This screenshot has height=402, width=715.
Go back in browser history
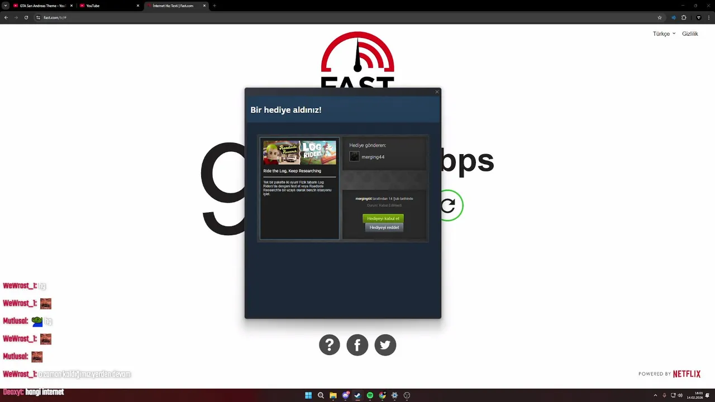(x=6, y=17)
